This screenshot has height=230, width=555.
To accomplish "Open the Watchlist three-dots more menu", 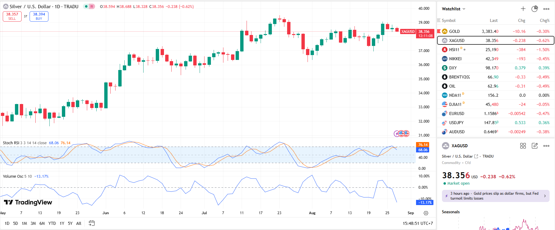I will [546, 9].
